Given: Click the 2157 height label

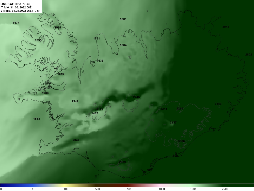Looking at the screenshot, I should 173,122.
